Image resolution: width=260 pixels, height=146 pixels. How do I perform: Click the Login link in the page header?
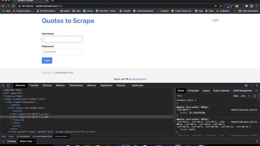(215, 20)
